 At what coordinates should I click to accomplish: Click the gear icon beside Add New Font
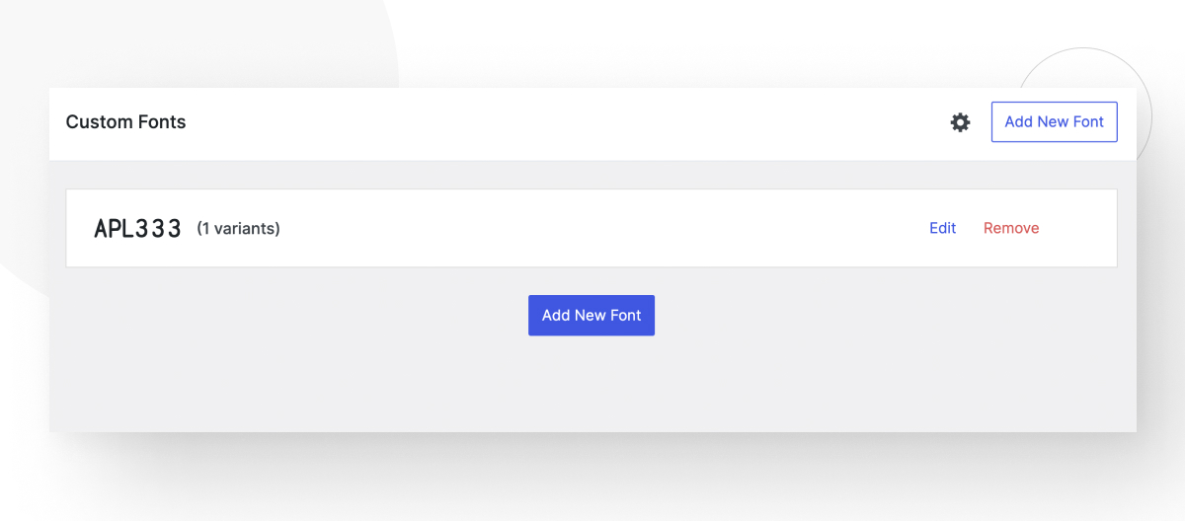[x=960, y=122]
